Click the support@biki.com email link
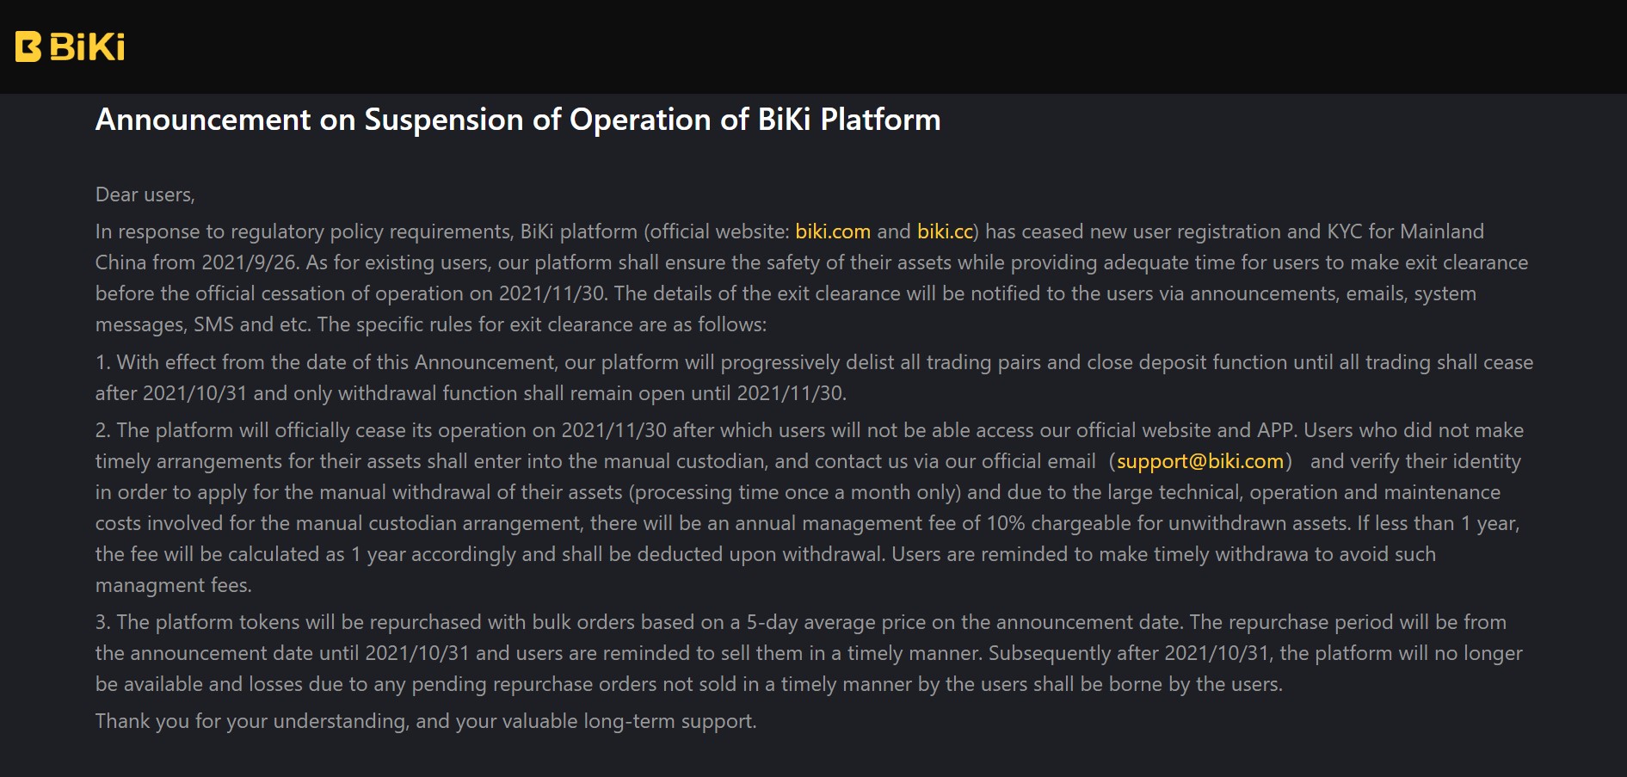The height and width of the screenshot is (777, 1627). (1200, 461)
